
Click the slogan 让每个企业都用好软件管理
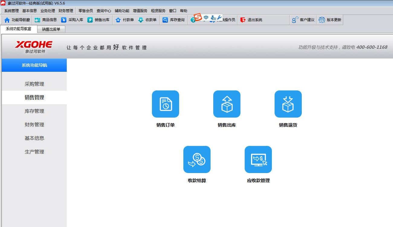pyautogui.click(x=107, y=47)
